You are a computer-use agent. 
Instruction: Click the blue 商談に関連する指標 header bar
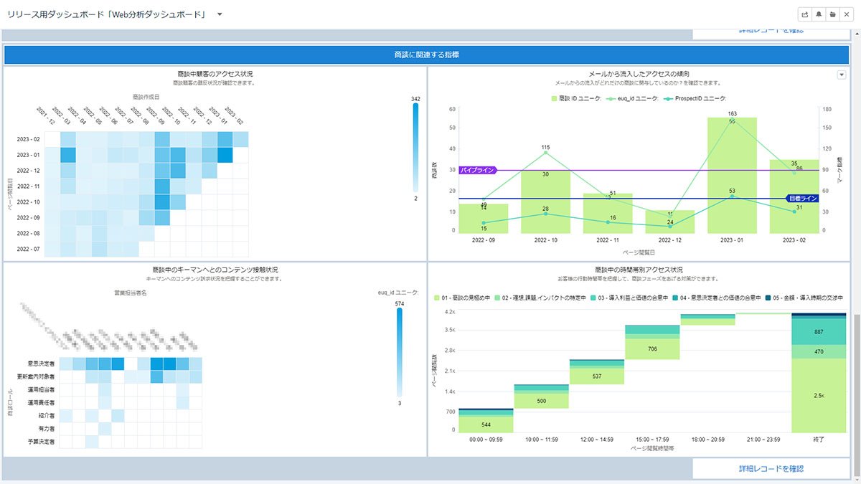tap(426, 54)
